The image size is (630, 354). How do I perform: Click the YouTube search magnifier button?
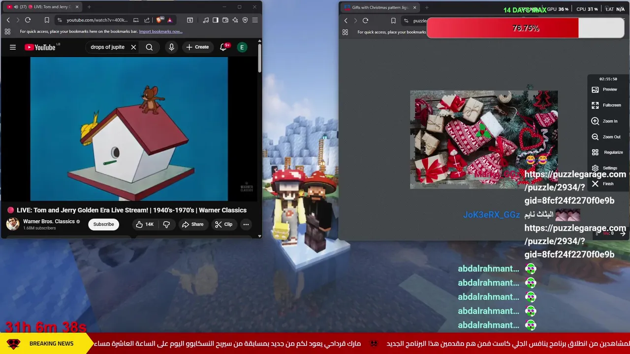pyautogui.click(x=149, y=47)
